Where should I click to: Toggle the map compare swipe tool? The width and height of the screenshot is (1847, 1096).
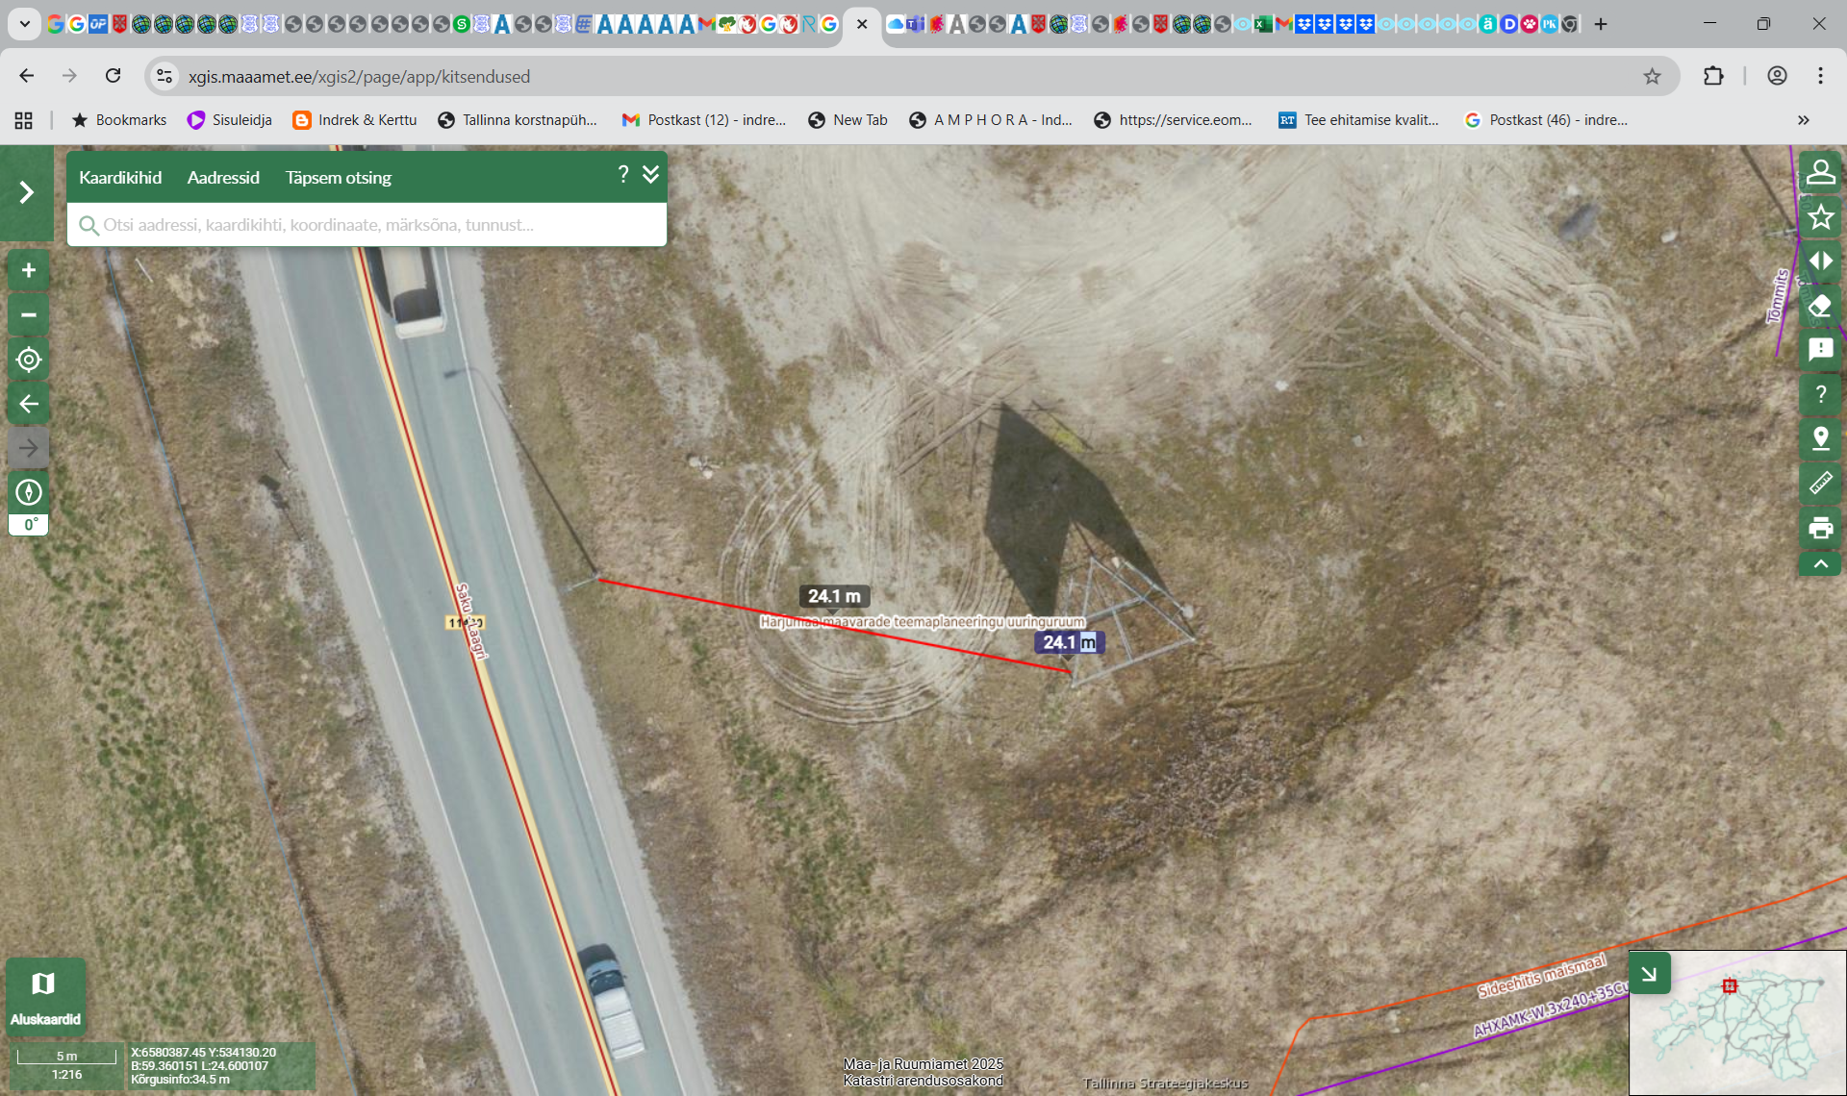coord(1820,262)
